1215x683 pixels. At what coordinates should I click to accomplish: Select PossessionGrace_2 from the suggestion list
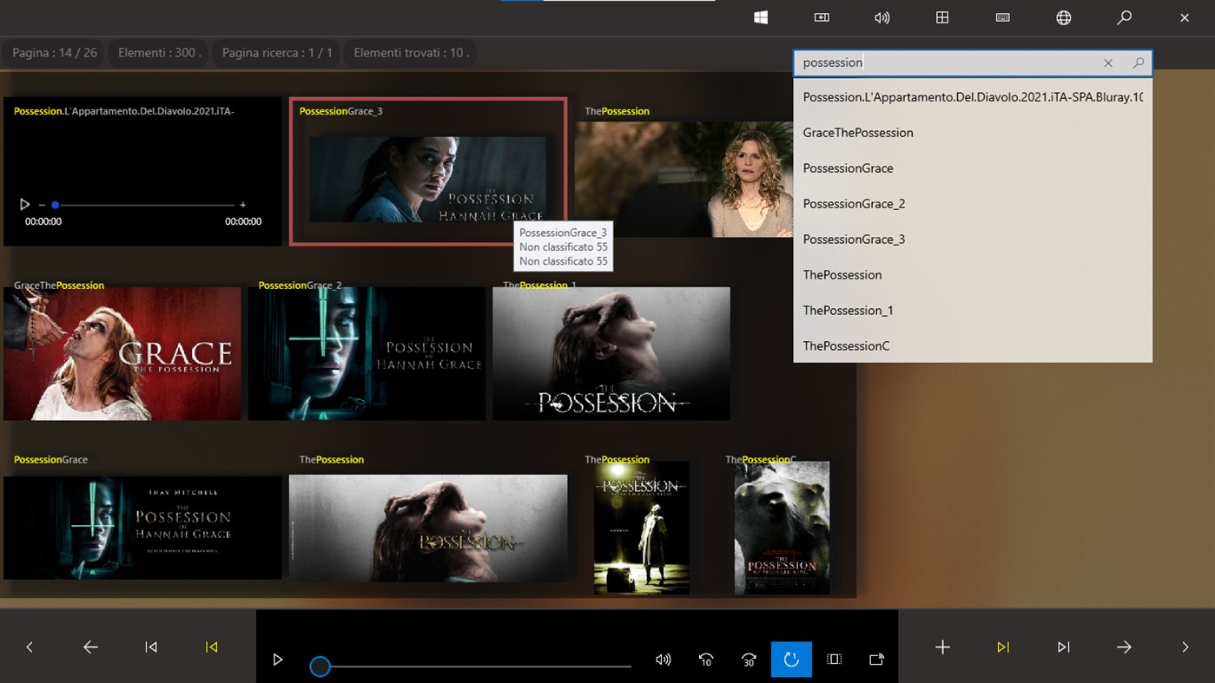tap(854, 204)
